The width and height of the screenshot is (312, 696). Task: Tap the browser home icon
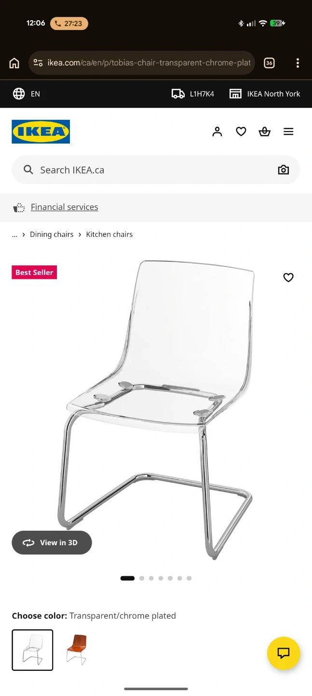pyautogui.click(x=14, y=63)
